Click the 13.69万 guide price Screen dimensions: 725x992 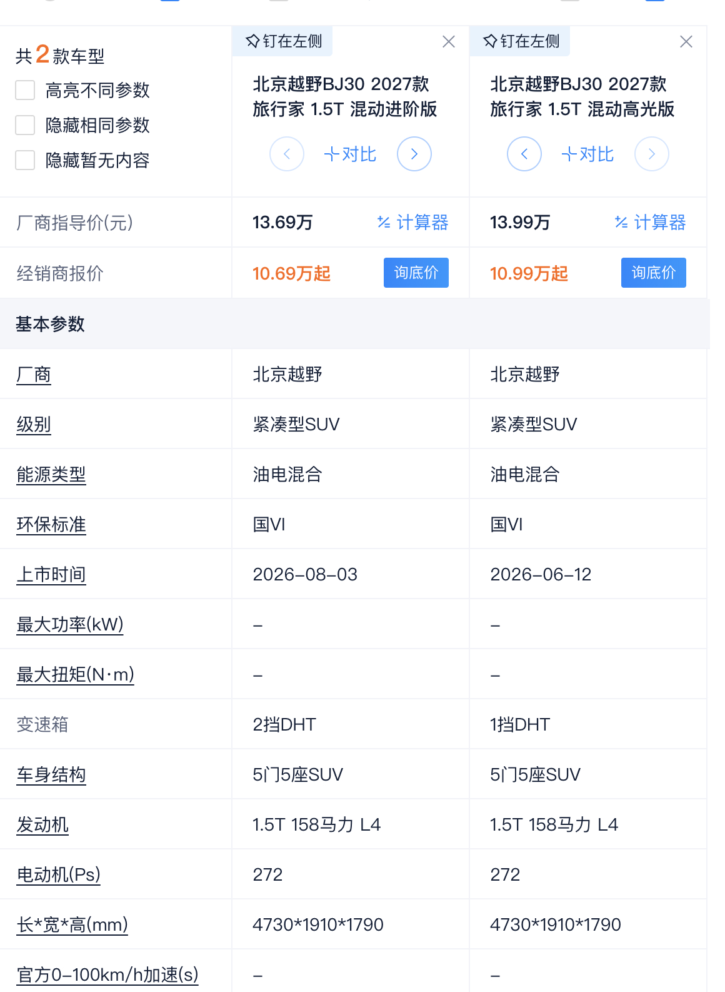282,222
